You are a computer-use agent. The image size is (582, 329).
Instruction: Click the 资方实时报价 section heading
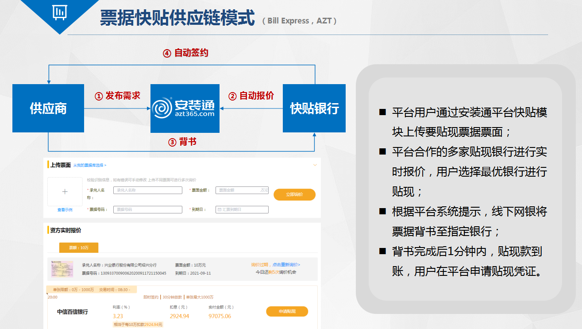pyautogui.click(x=66, y=230)
